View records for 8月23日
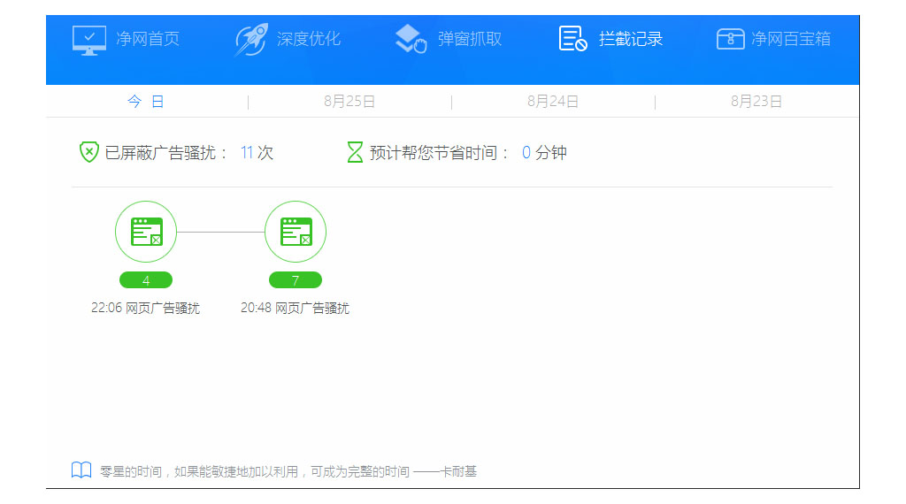The image size is (906, 504). click(756, 102)
